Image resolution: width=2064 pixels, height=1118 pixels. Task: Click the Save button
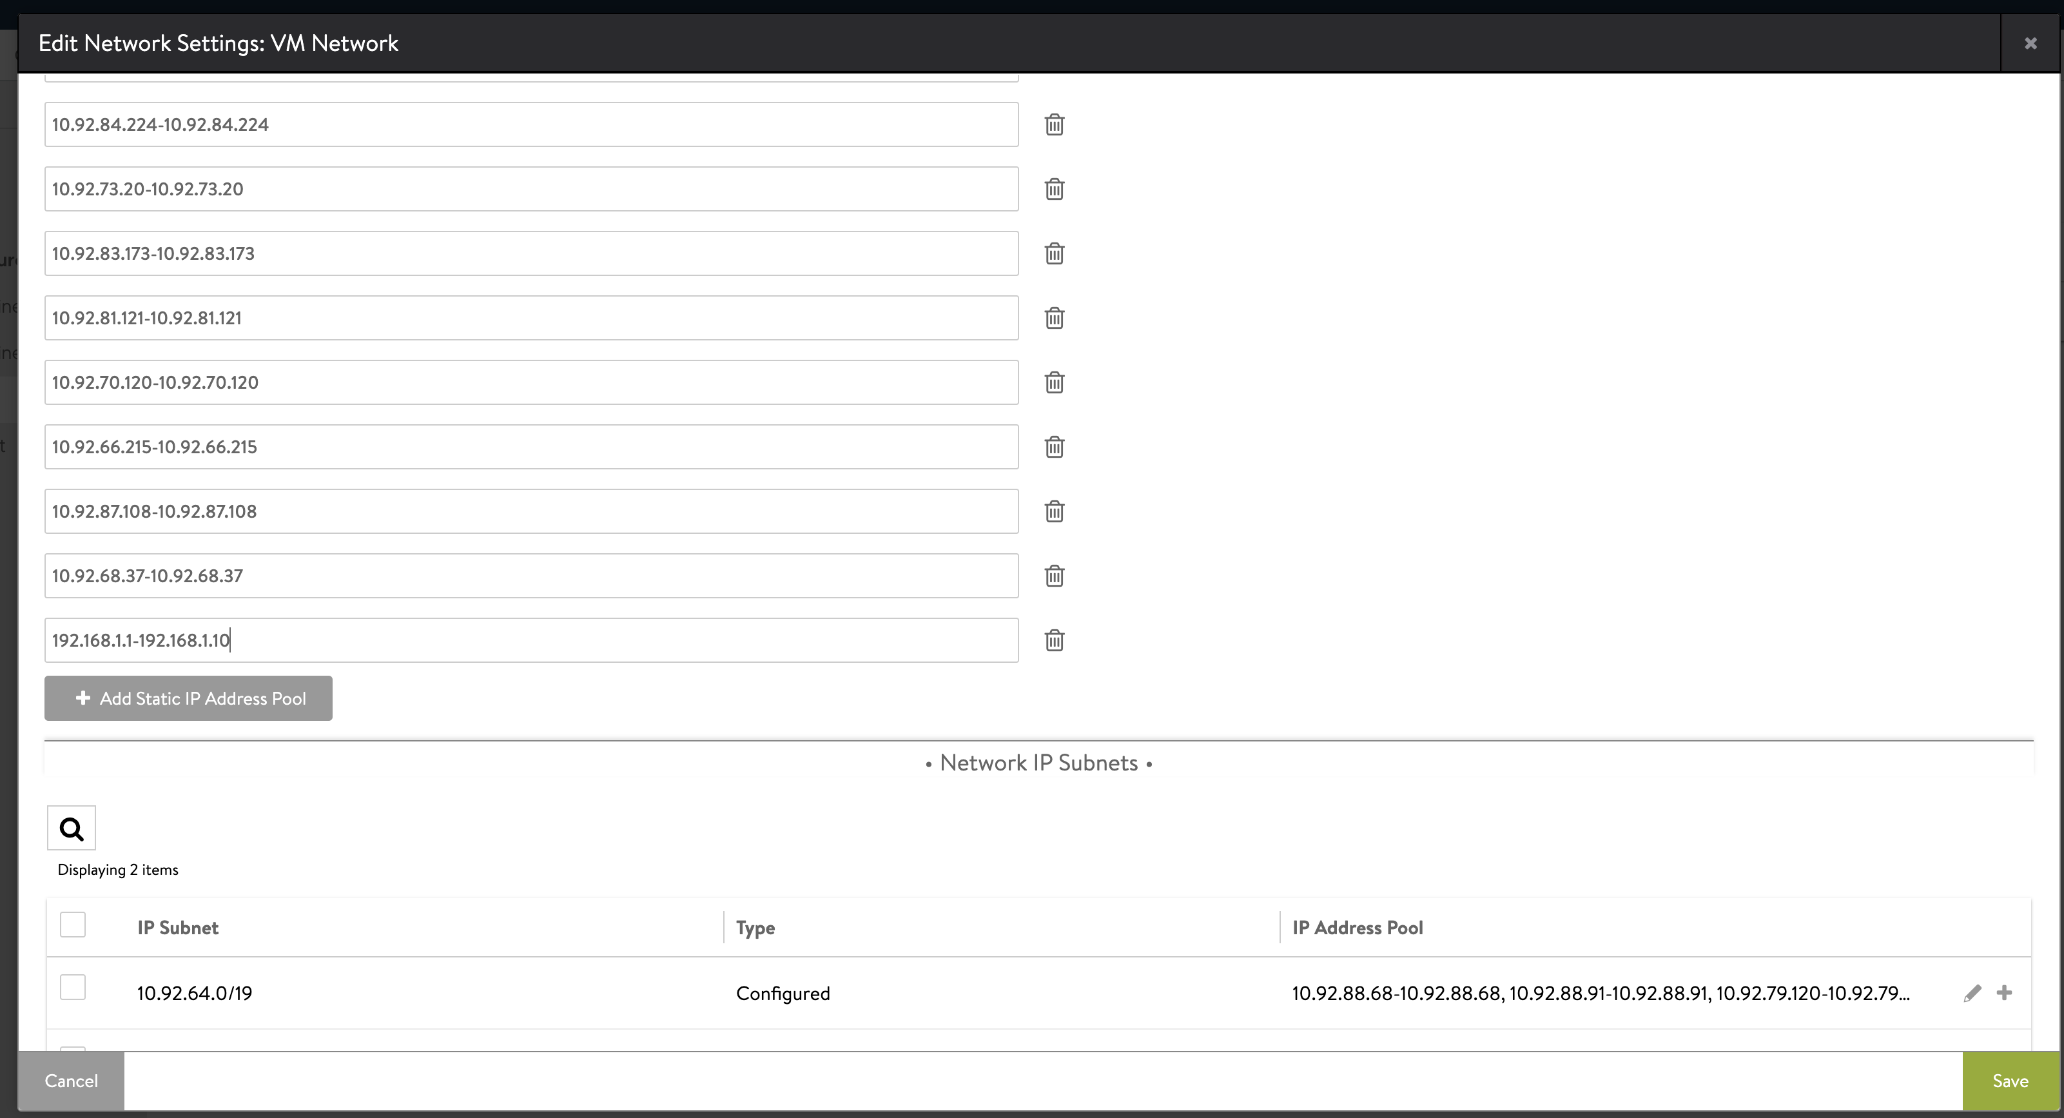(x=2012, y=1081)
